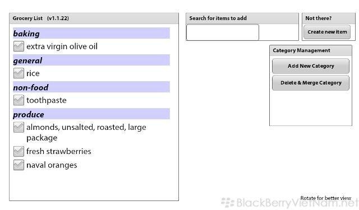This screenshot has height=210, width=359.
Task: Open Add New Category
Action: (311, 66)
